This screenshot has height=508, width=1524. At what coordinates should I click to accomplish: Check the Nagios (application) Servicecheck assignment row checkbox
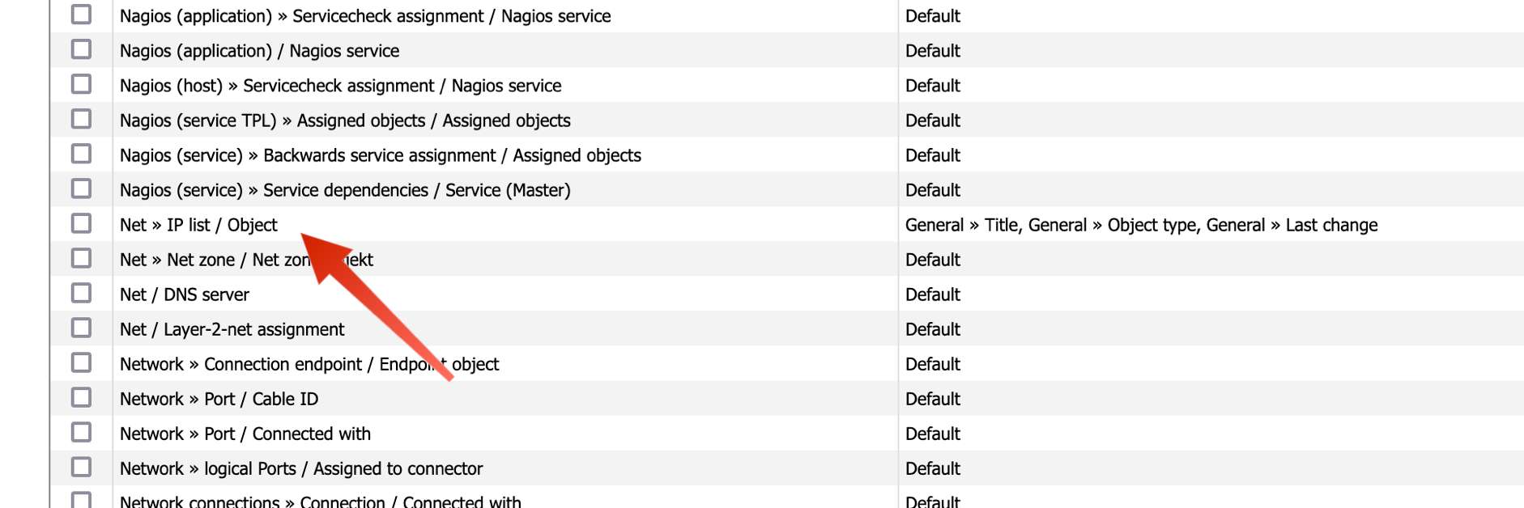(81, 15)
